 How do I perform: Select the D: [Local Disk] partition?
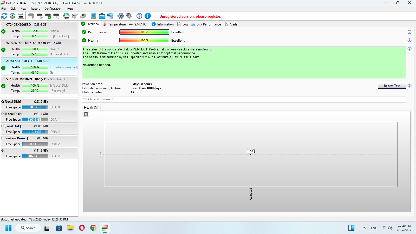[x=39, y=116]
